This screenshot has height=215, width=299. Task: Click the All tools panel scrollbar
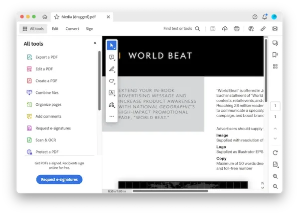point(99,80)
